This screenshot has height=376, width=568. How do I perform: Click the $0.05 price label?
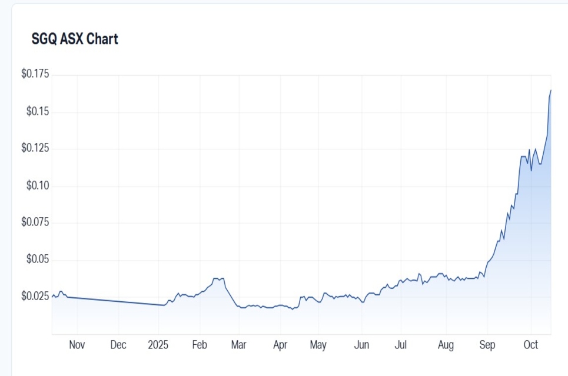tap(38, 259)
